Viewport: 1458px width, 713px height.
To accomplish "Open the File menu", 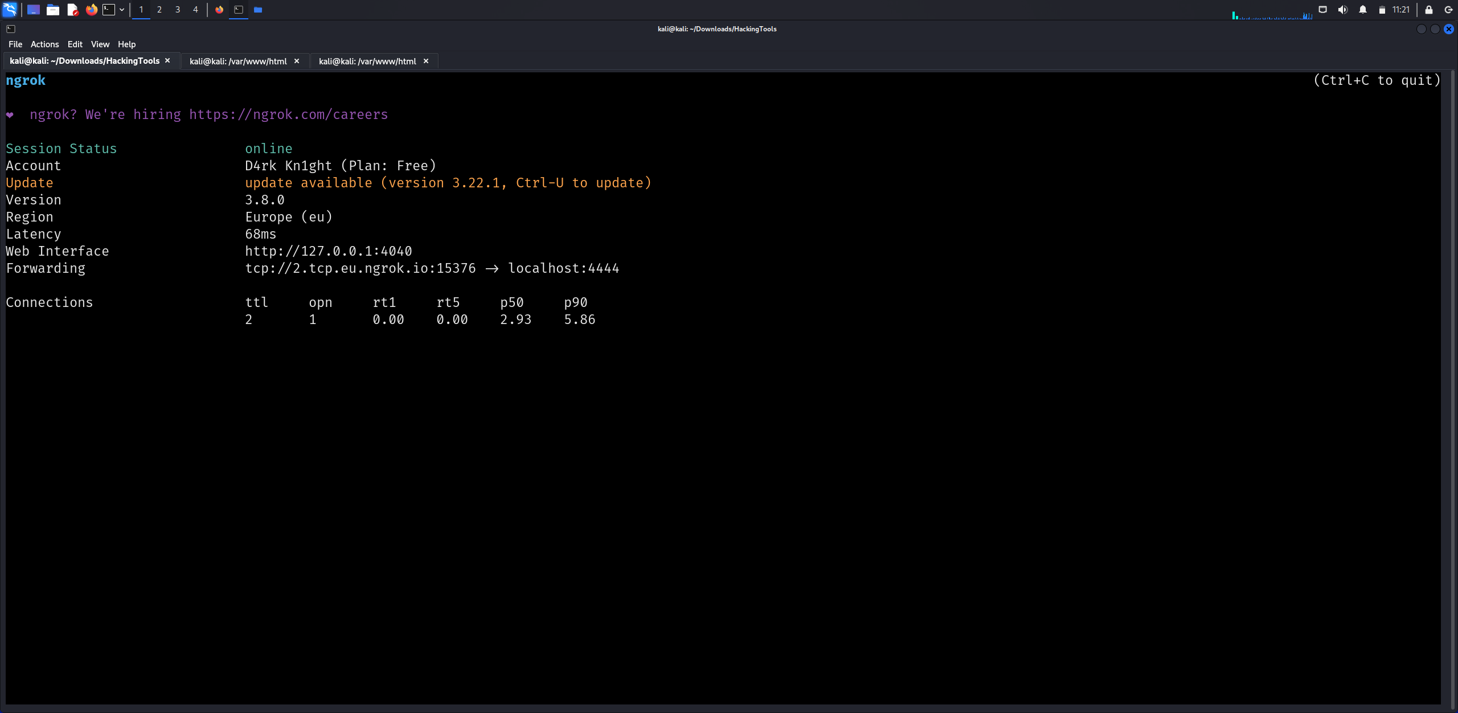I will click(x=15, y=44).
